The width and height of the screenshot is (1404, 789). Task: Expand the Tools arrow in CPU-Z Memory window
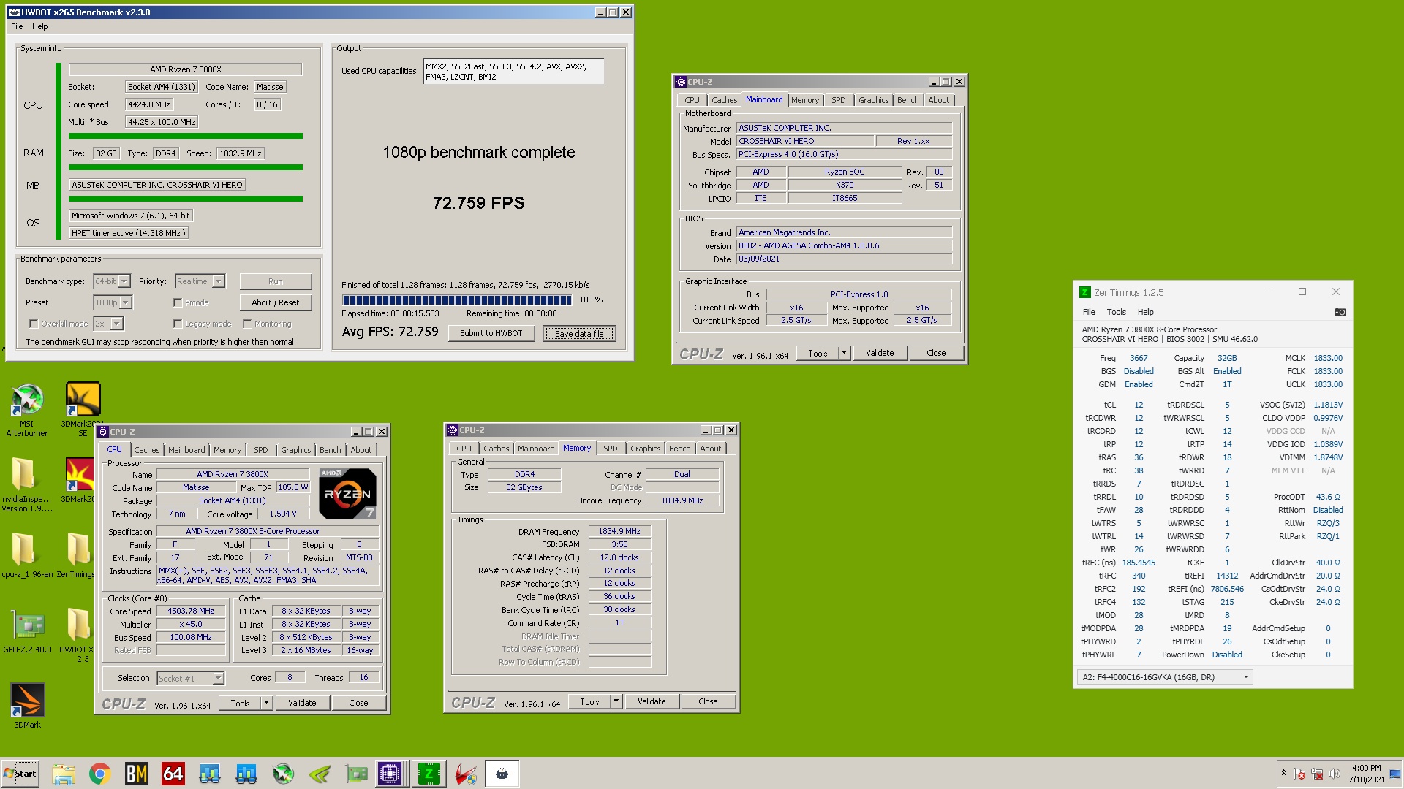pos(616,701)
